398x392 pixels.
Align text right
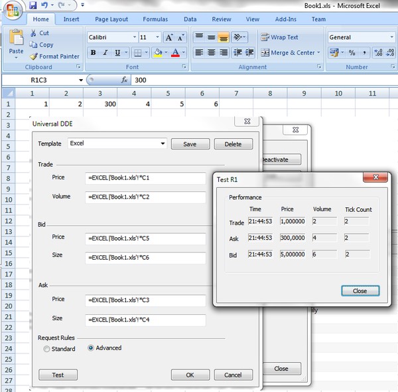point(224,52)
